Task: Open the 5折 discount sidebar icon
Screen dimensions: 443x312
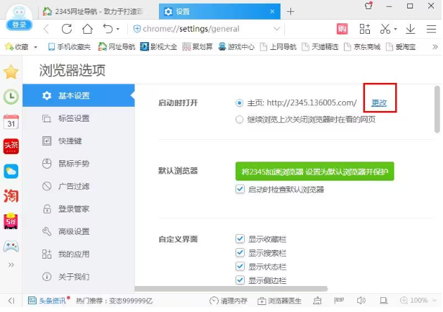Action: [11, 221]
